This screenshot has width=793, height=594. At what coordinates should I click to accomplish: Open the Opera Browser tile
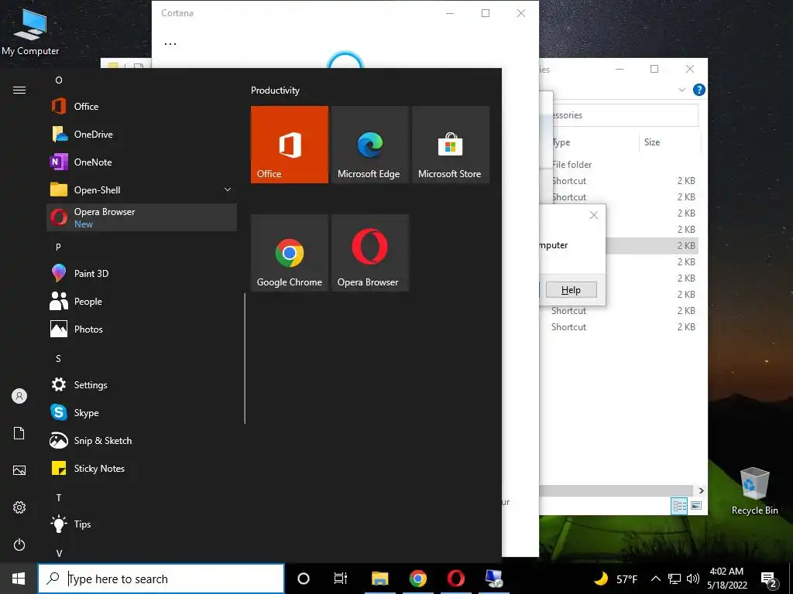(x=369, y=253)
